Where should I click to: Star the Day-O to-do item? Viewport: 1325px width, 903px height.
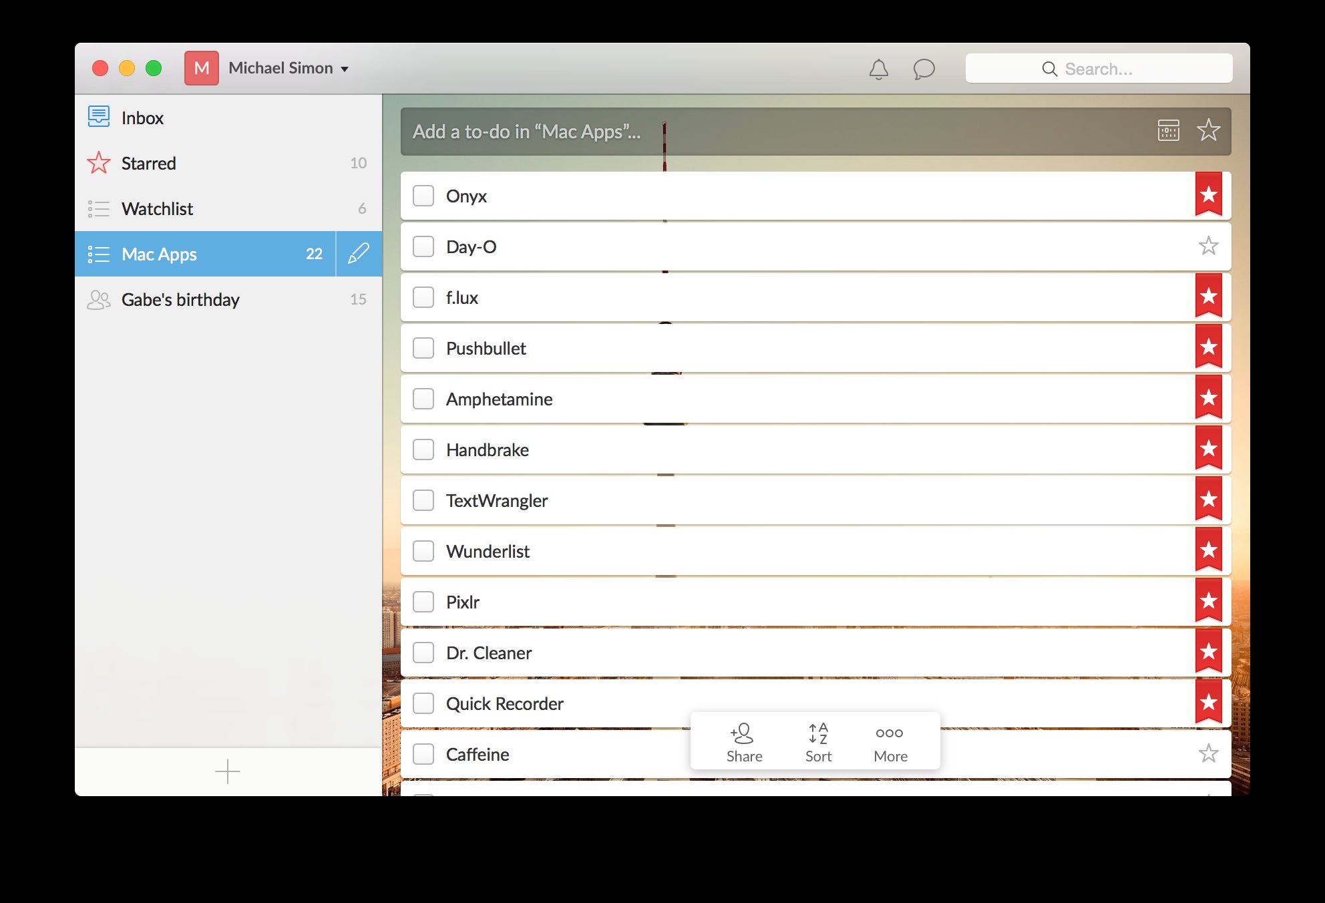click(1209, 246)
